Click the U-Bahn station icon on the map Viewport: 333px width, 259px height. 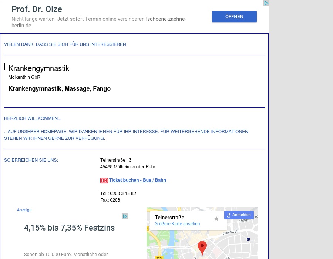coord(248,239)
